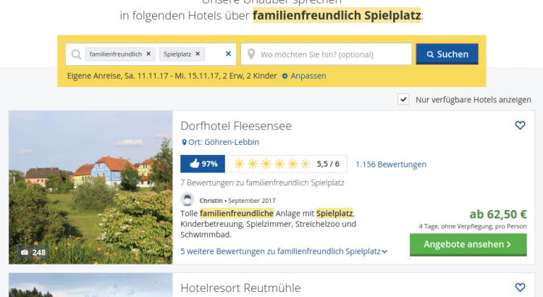This screenshot has width=543, height=297.
Task: Open the Hotelresort Reutmühle hotel title
Action: 240,288
